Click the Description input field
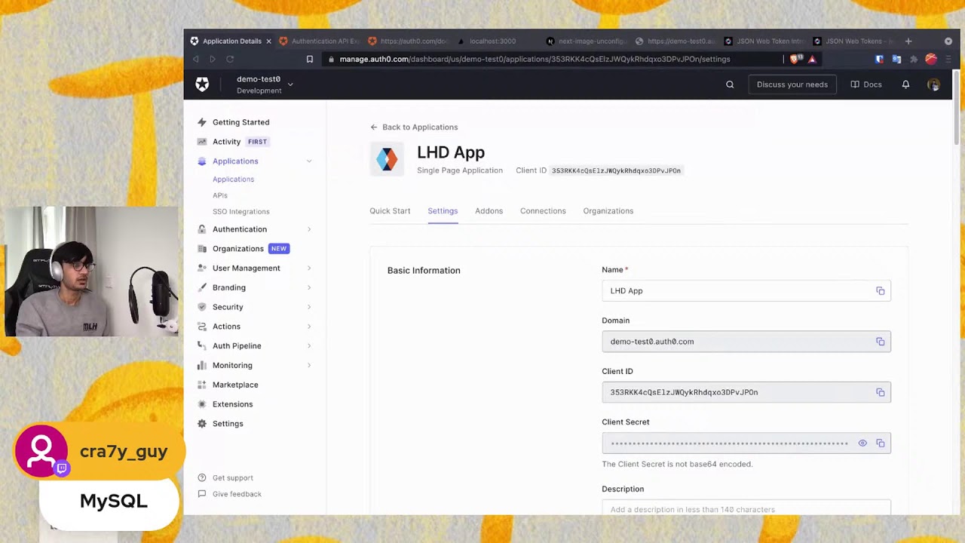Screen dimensions: 965x543 click(746, 508)
